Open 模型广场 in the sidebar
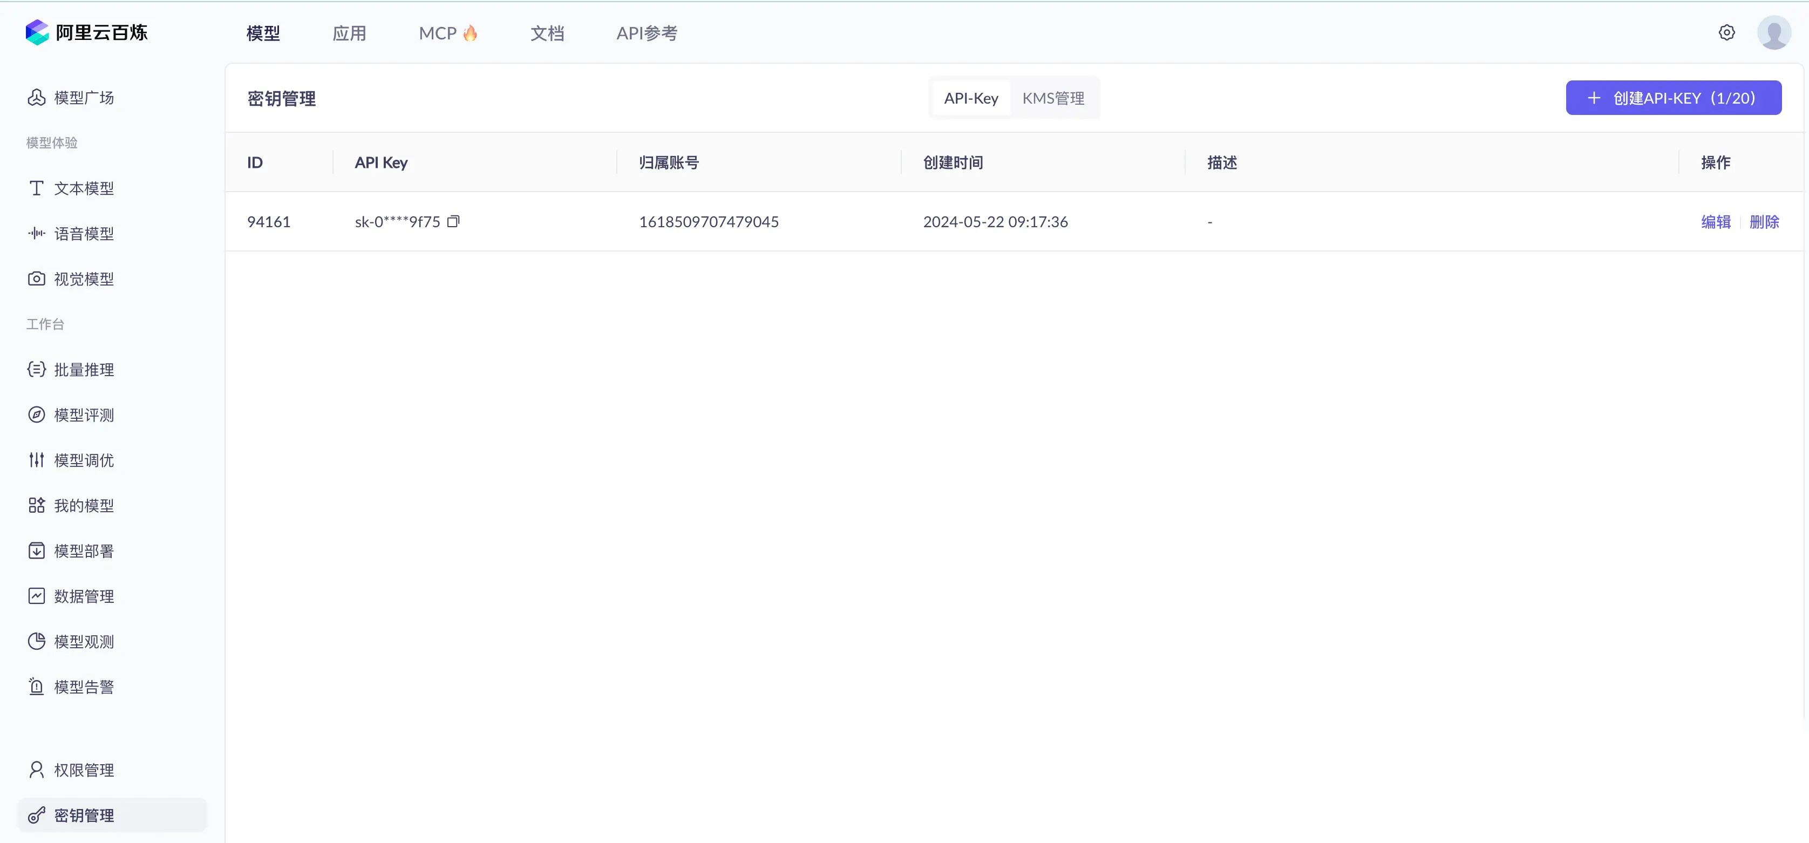Image resolution: width=1809 pixels, height=843 pixels. click(x=84, y=98)
